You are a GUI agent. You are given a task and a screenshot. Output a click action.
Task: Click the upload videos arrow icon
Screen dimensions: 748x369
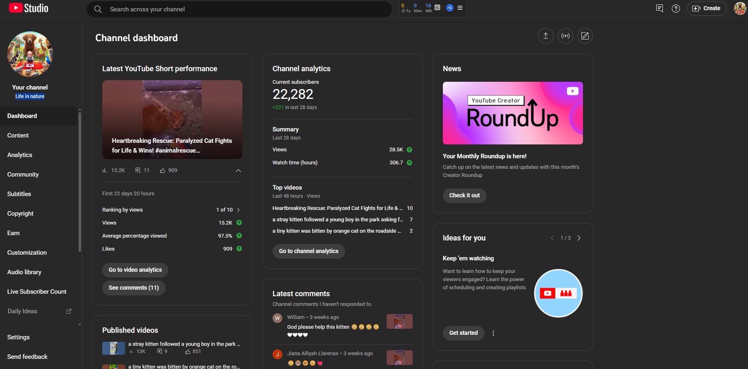pos(546,36)
